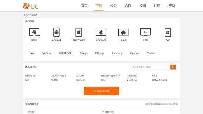Image resolution: width=203 pixels, height=114 pixels.
Task: Choose the Android phone download icon
Action: (56, 32)
